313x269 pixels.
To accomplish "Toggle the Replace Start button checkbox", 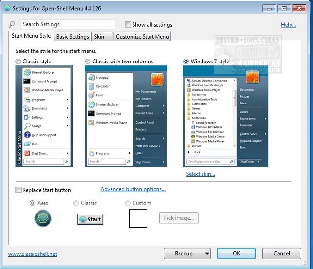I will [19, 190].
